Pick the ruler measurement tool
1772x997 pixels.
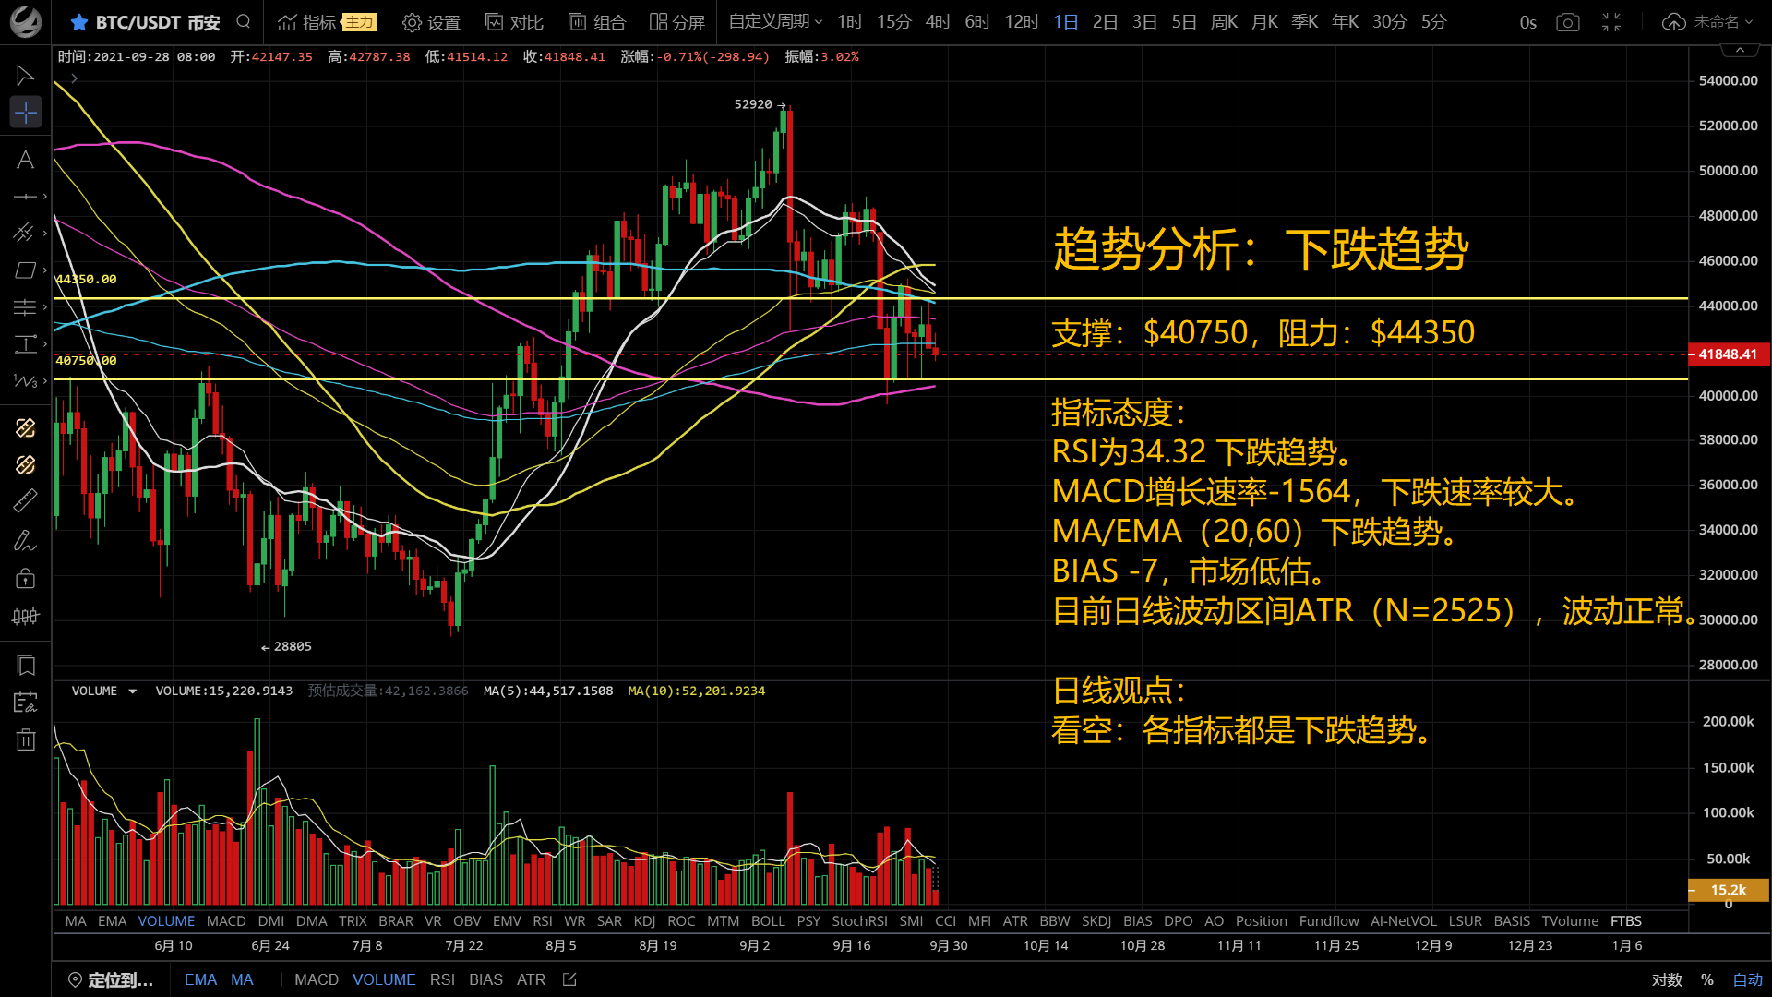(x=25, y=500)
